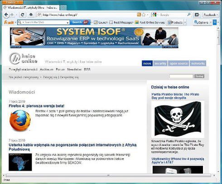Click the pirate flag image
Viewport: 222px width, 184px height.
point(178,119)
